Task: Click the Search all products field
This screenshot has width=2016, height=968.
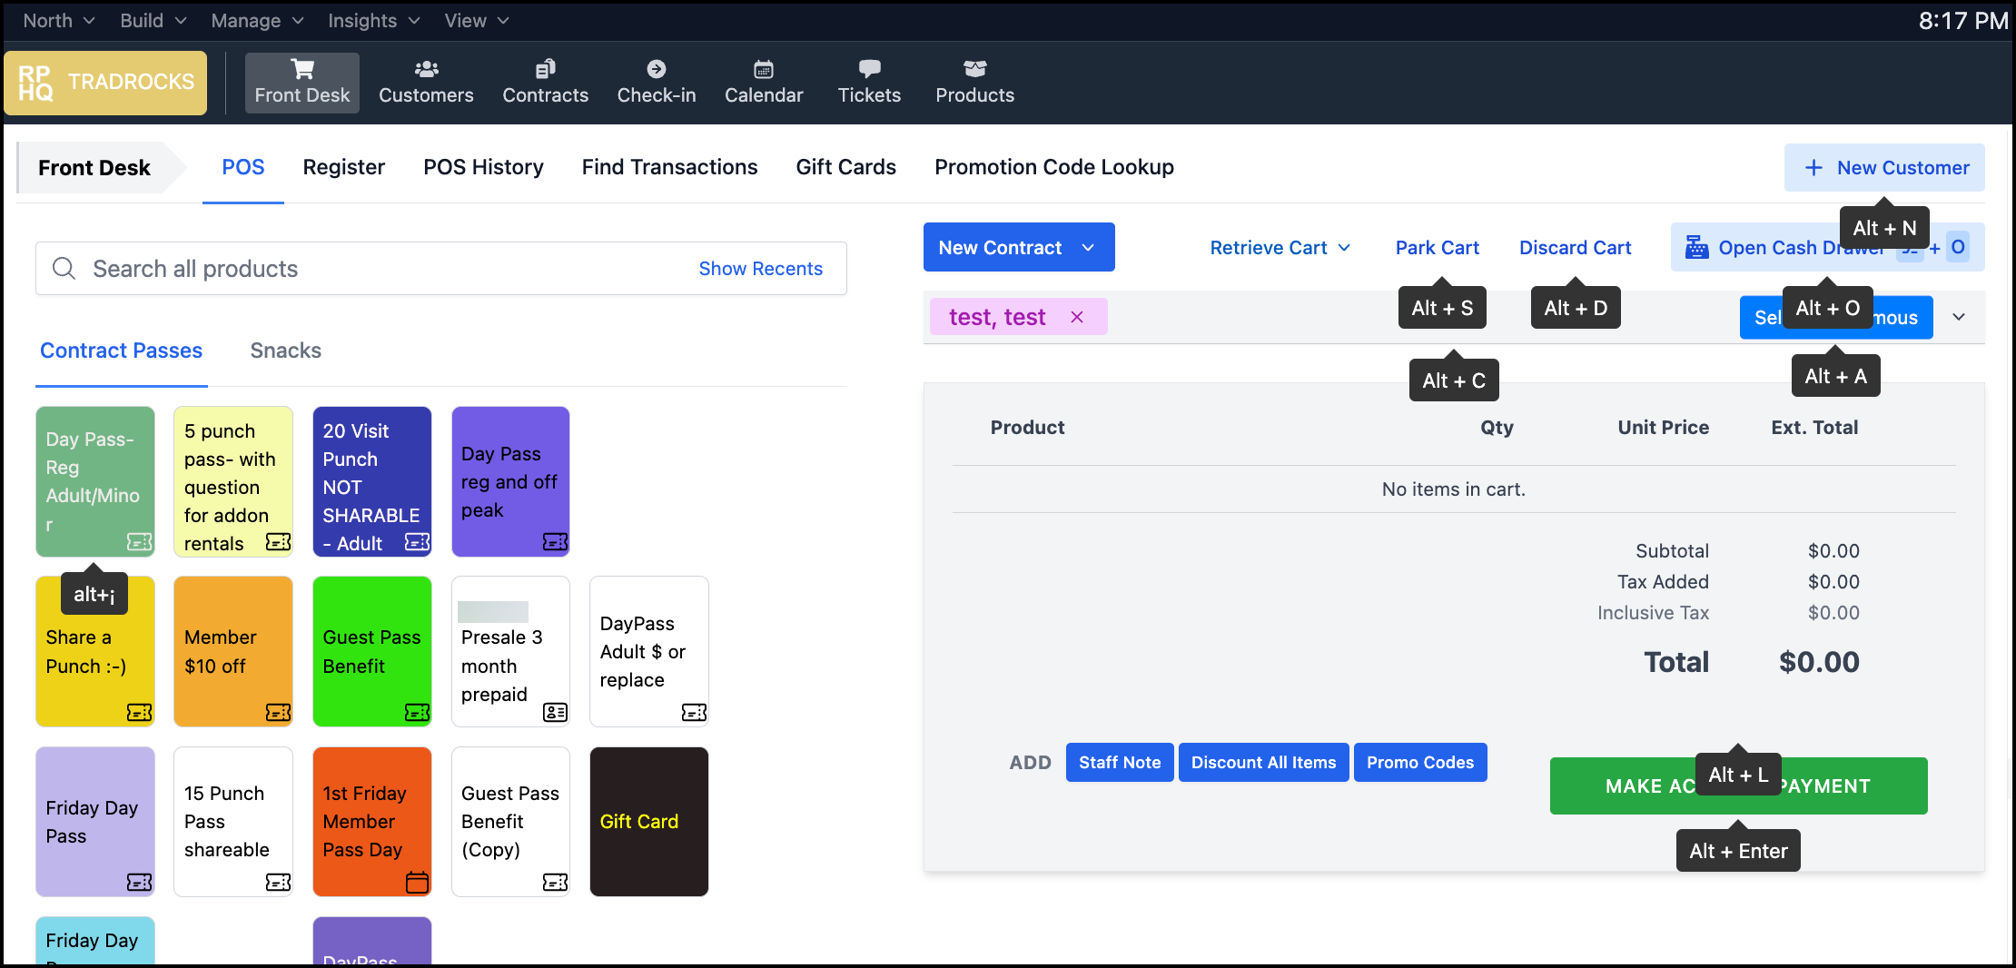Action: (381, 269)
